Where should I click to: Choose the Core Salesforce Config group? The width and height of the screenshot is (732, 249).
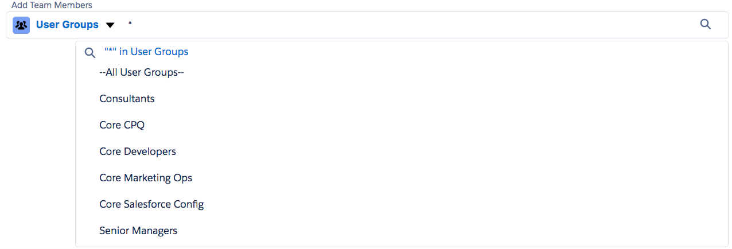pos(151,204)
